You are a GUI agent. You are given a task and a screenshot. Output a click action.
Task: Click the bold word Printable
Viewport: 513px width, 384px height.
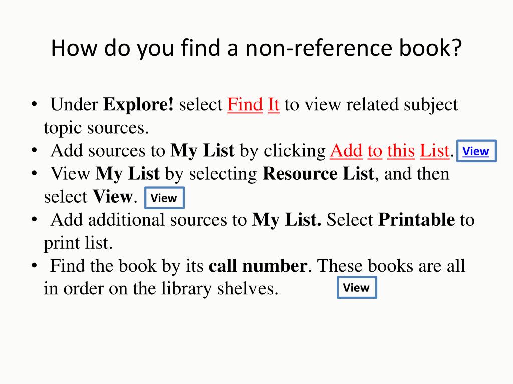tap(416, 220)
